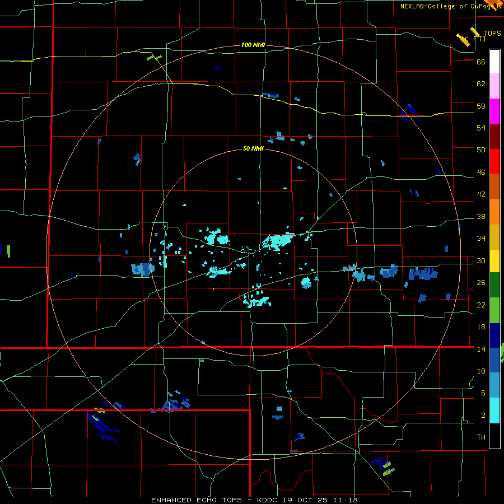Click the "6" legend value
Screen dimensions: 504x504
point(483,393)
